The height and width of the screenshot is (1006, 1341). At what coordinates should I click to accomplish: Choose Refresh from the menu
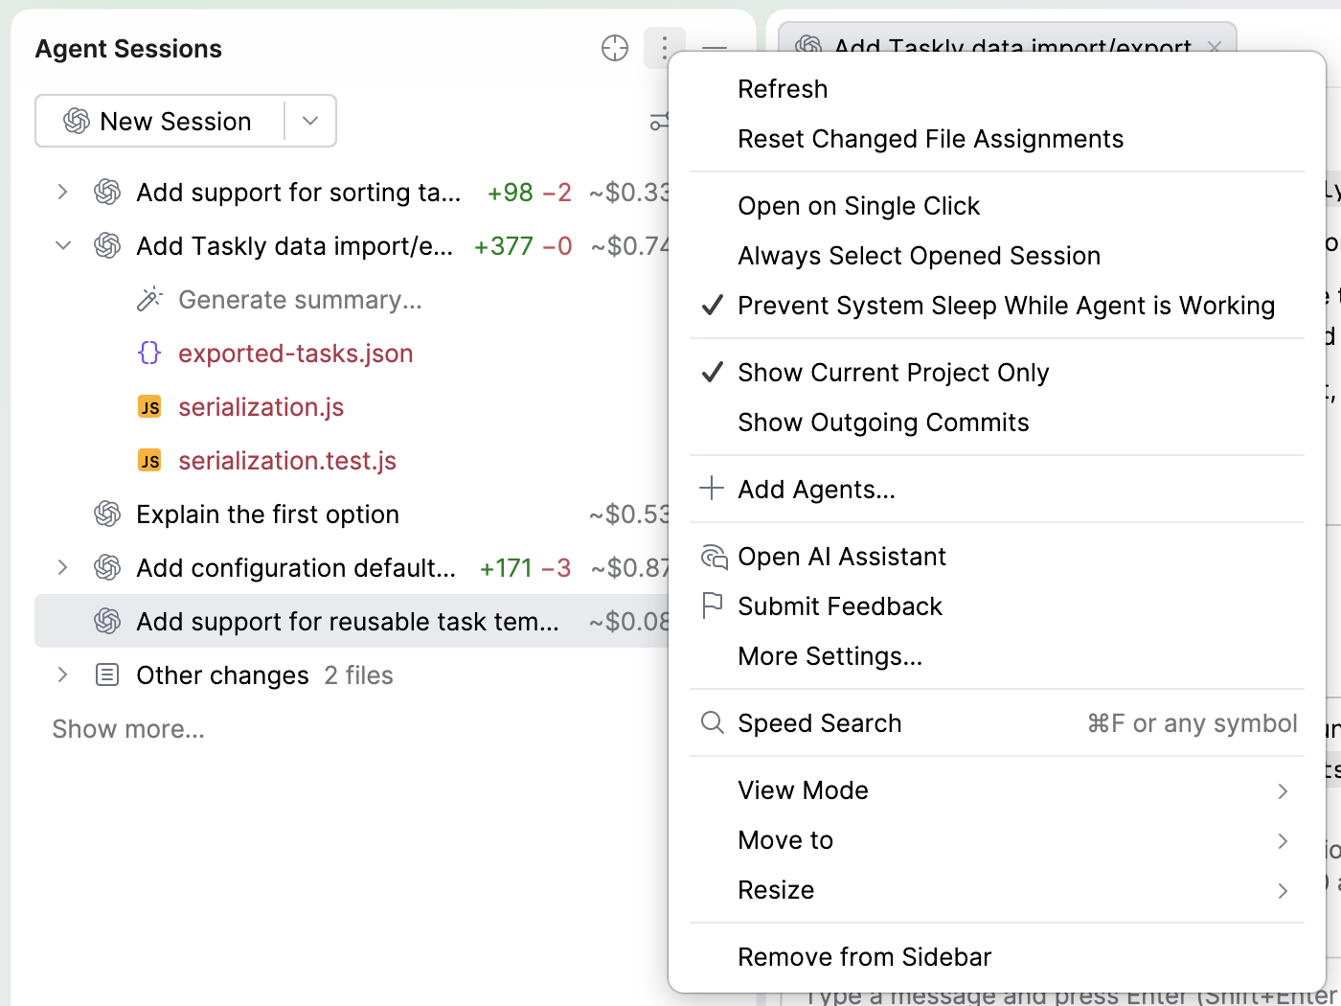[997, 89]
